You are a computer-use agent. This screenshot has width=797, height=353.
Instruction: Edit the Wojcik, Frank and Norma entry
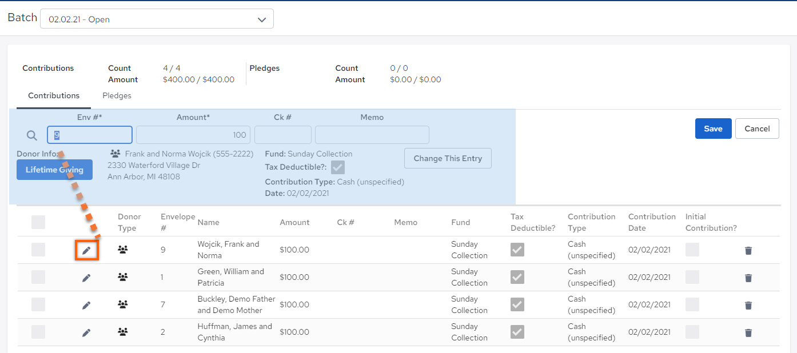click(86, 250)
